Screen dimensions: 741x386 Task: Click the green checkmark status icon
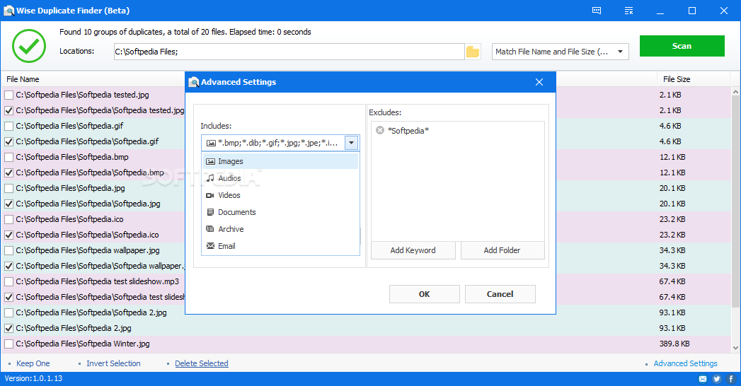(x=29, y=46)
